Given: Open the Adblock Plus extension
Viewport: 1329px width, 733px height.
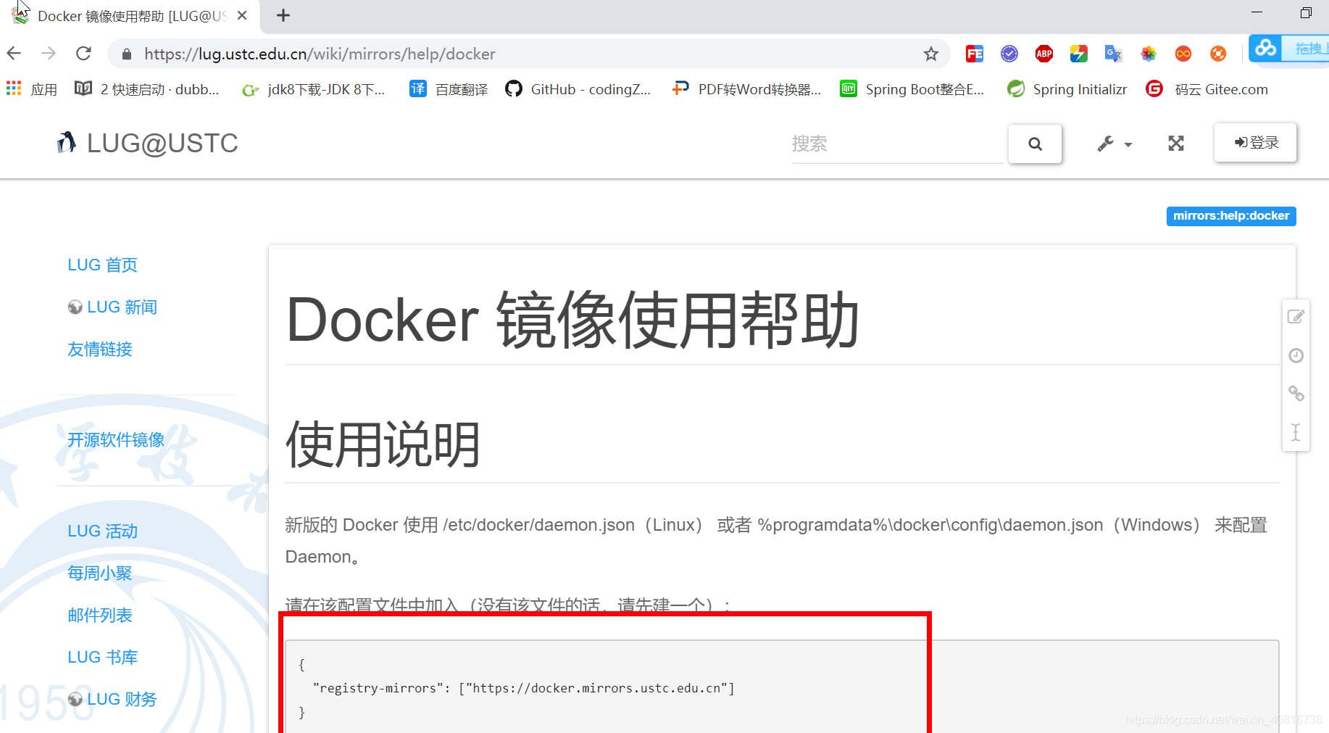Looking at the screenshot, I should [x=1044, y=54].
